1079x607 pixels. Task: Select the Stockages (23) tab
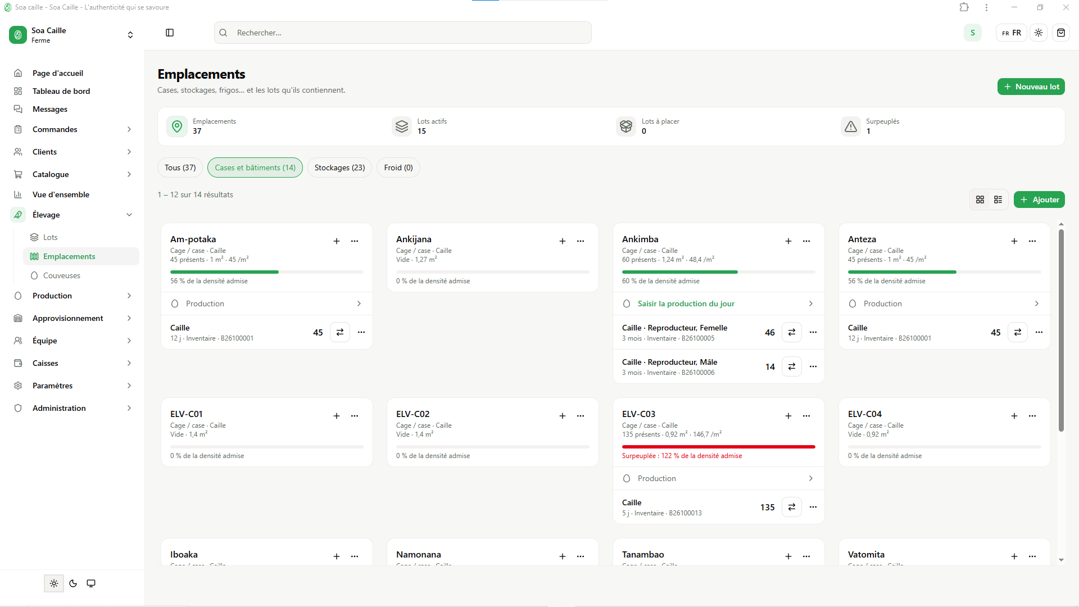point(339,167)
